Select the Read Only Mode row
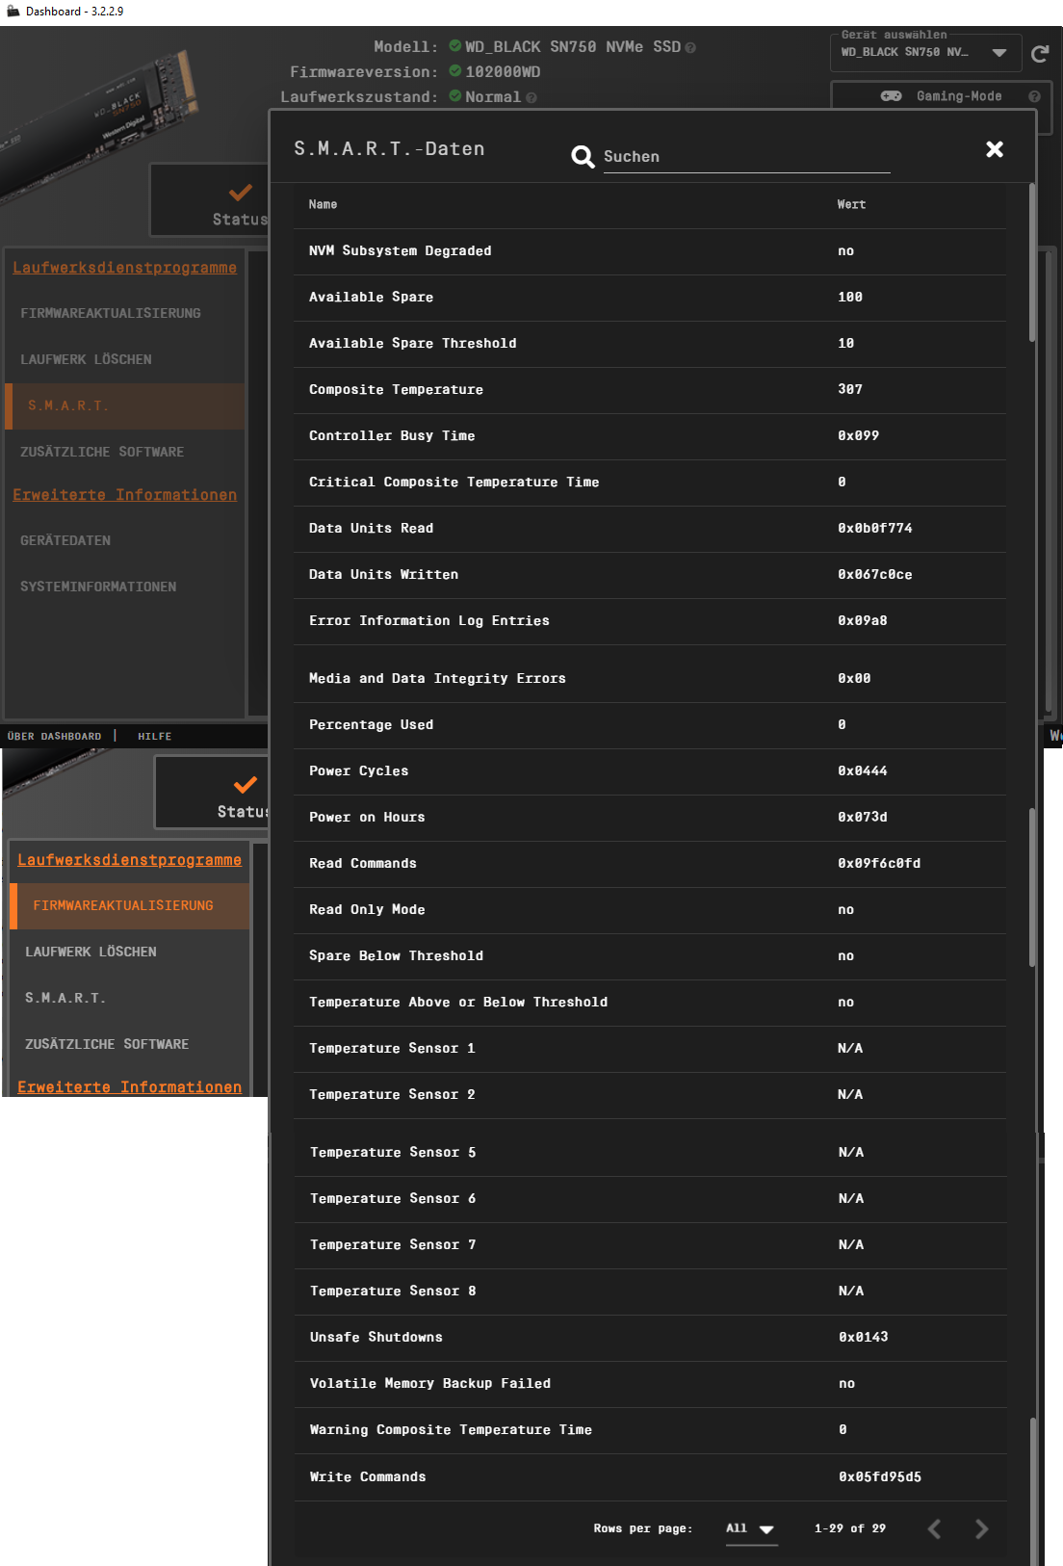1063x1566 pixels. coord(650,910)
